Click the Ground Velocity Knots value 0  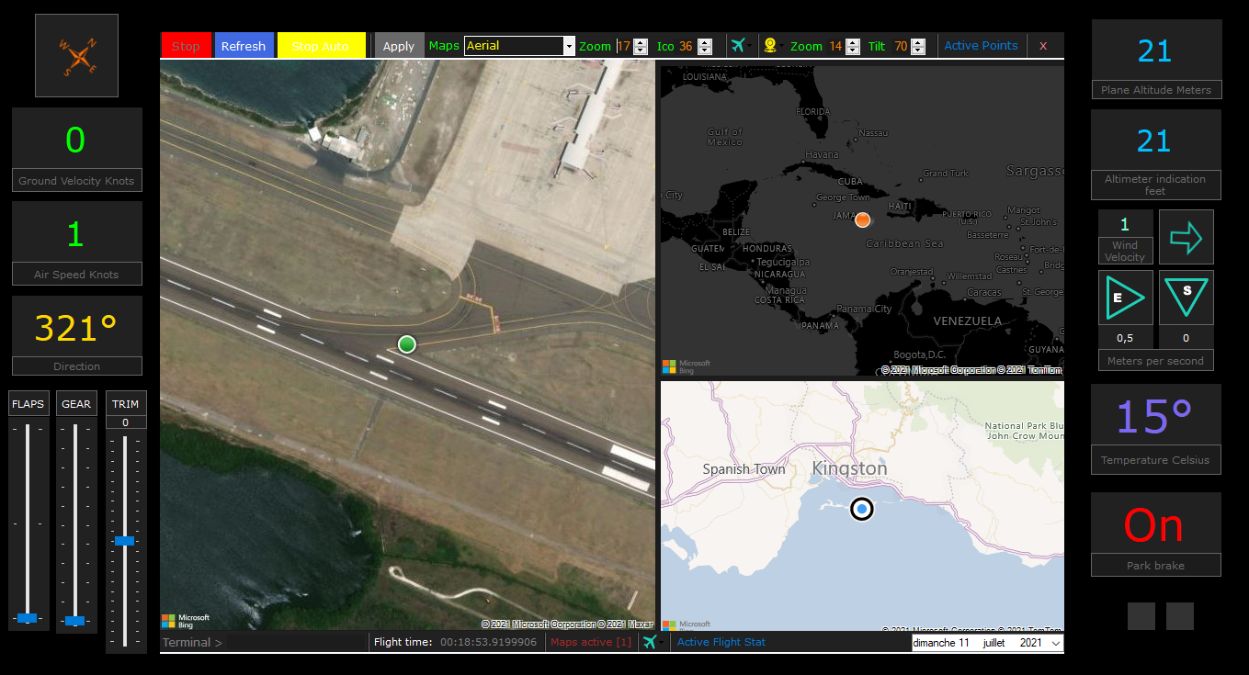tap(75, 140)
